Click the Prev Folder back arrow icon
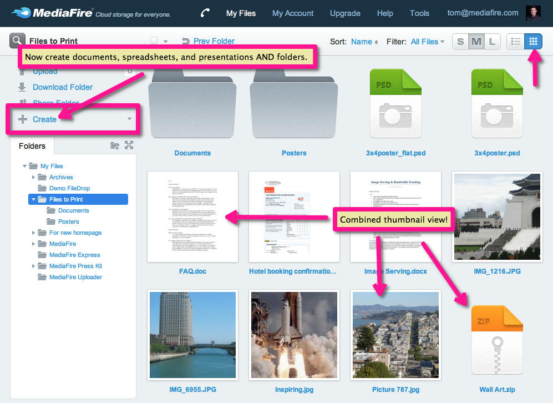The width and height of the screenshot is (553, 403). pyautogui.click(x=186, y=41)
